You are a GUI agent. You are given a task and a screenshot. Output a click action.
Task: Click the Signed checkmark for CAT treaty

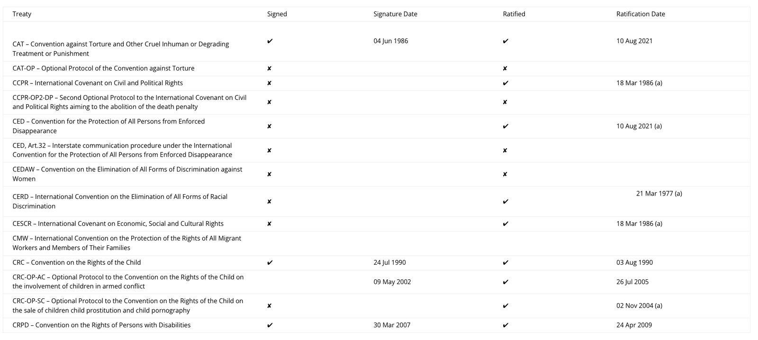[270, 41]
